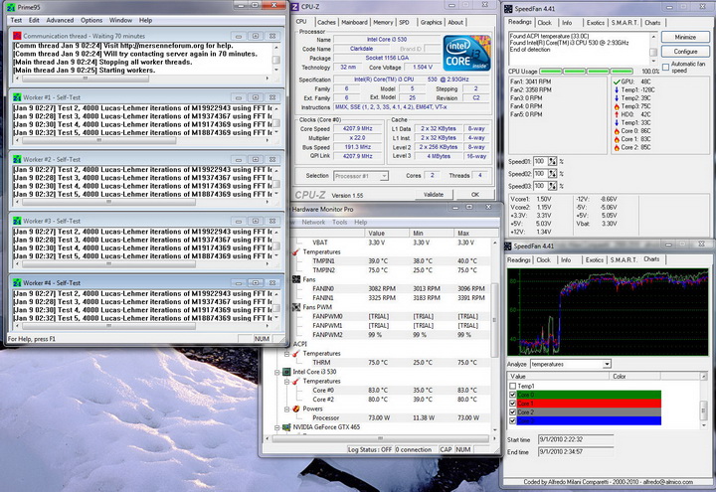
Task: Click the NVIDIA GeForce GTX 465 card icon
Action: [x=286, y=427]
